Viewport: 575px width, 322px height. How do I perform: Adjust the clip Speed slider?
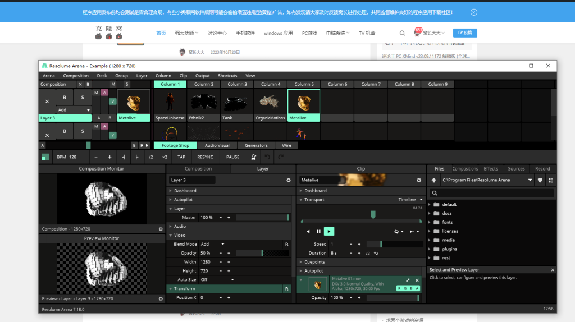pos(395,245)
